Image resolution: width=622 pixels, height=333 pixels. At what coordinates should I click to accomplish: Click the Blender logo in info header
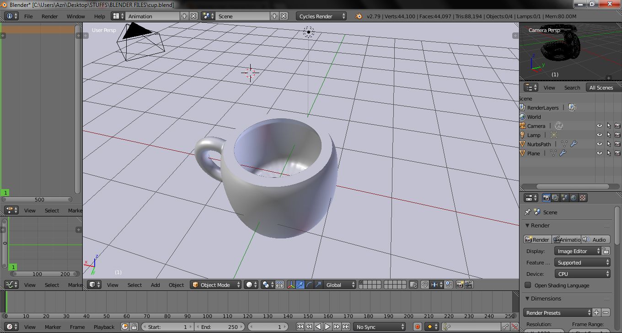tap(358, 16)
